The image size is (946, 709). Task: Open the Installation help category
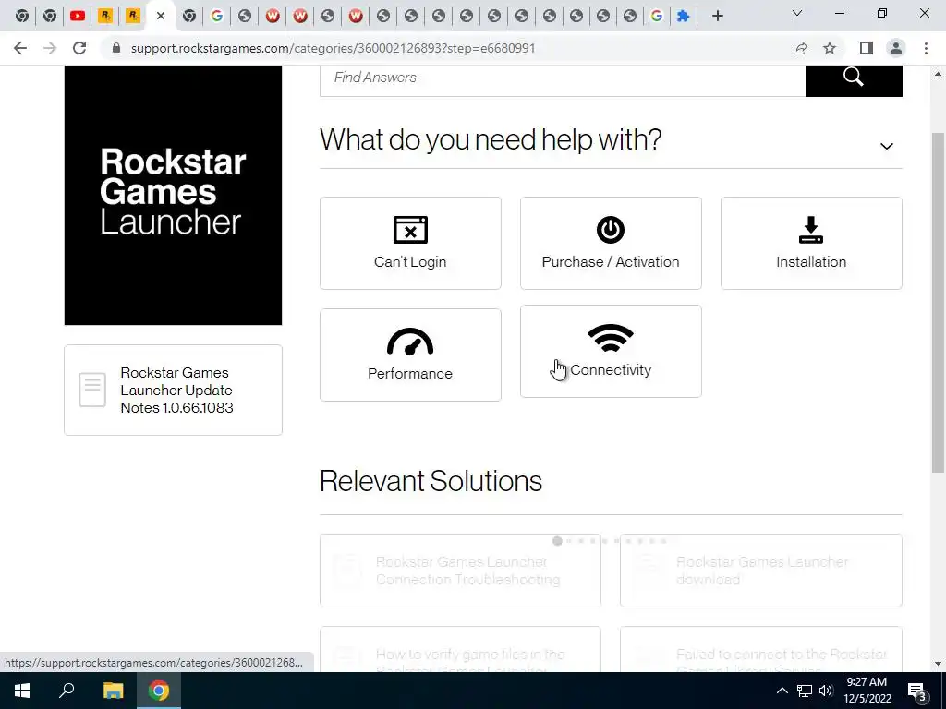tap(811, 243)
